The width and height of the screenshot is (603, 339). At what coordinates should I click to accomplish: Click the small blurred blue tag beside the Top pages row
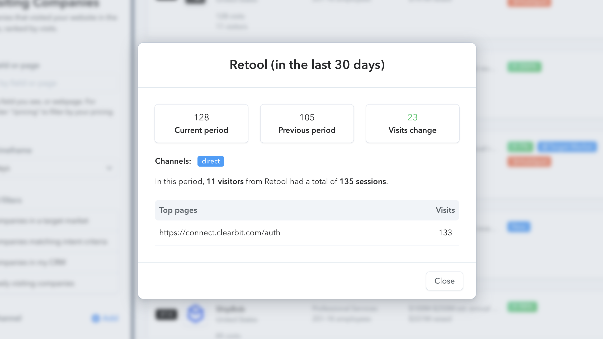tap(519, 227)
